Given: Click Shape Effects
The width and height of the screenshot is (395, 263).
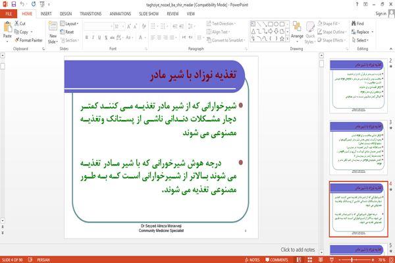Looking at the screenshot, I should click(x=332, y=40).
